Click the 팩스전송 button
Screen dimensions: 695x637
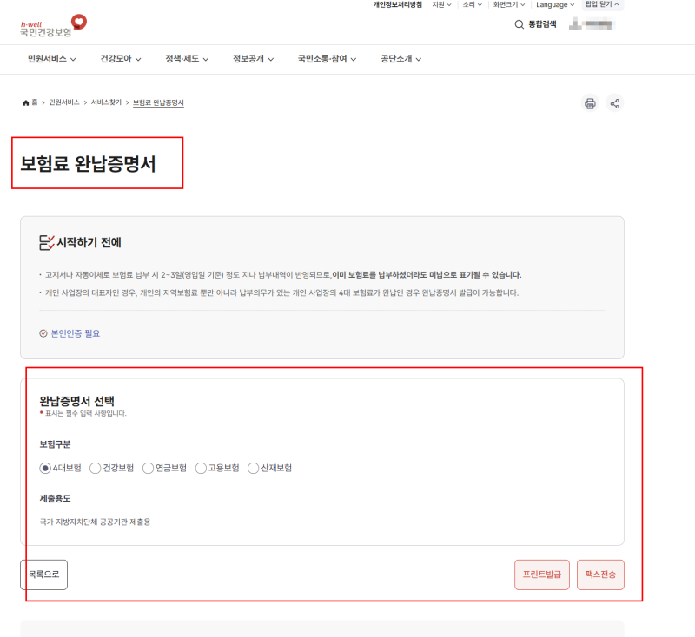(600, 575)
